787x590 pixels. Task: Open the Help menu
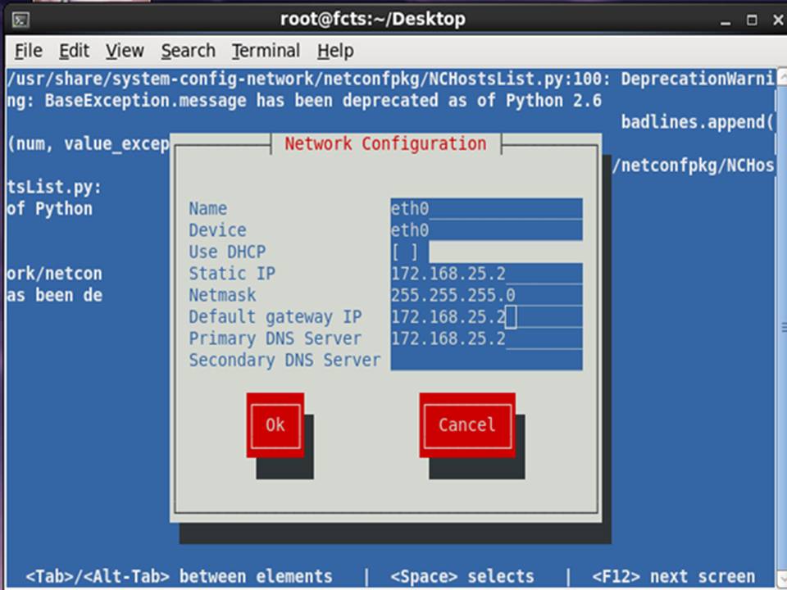pos(334,51)
